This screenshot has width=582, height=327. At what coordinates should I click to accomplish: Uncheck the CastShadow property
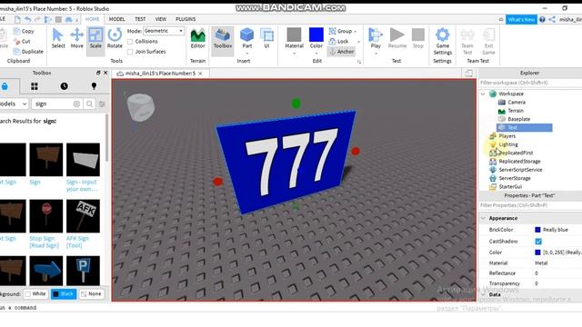538,242
